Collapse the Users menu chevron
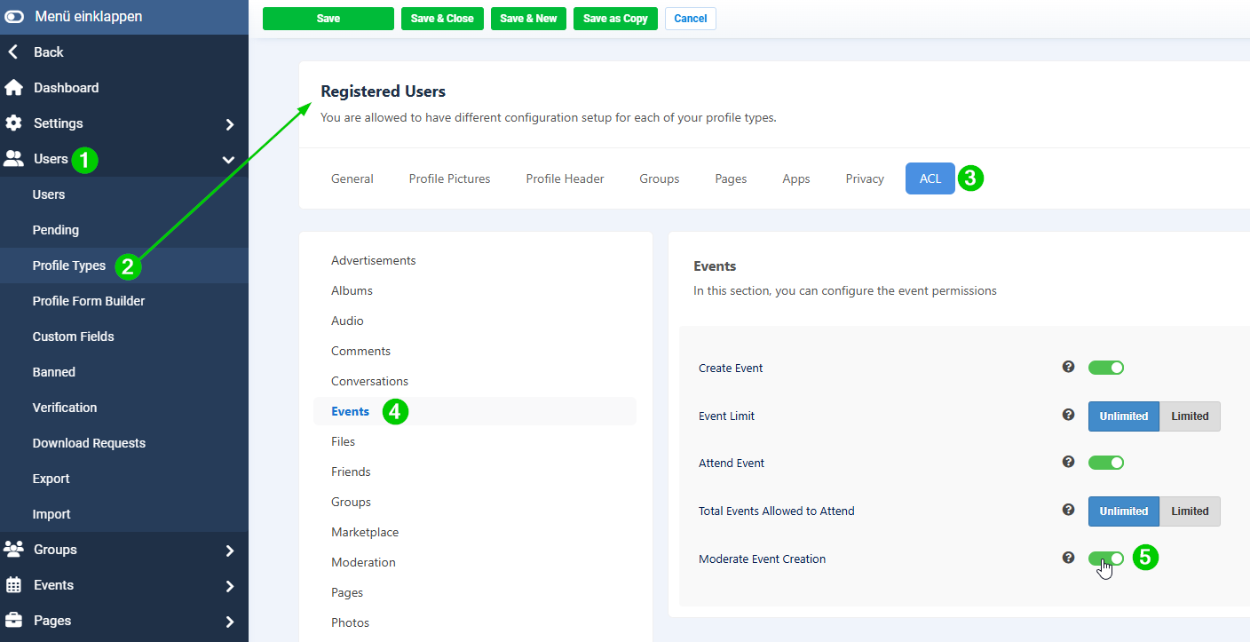Viewport: 1250px width, 642px height. pos(228,160)
